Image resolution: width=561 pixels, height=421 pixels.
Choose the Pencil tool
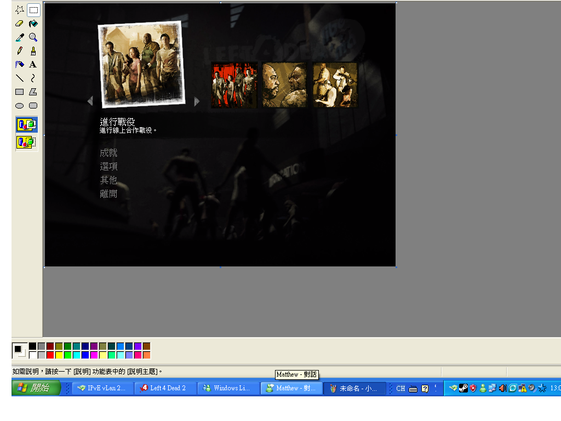19,51
